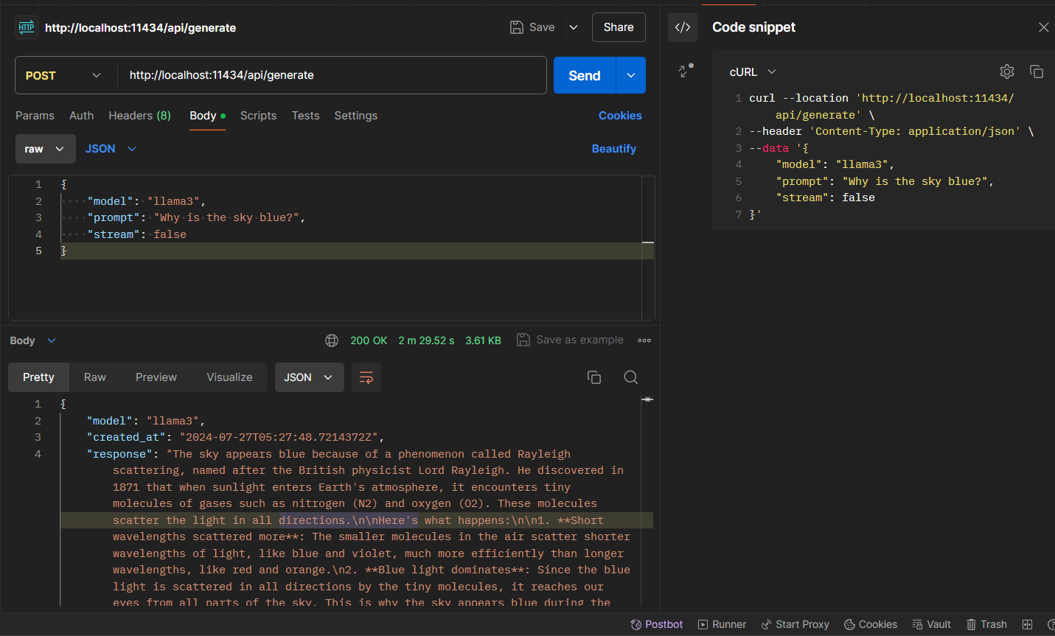Open the code snippet panel icon
1055x636 pixels.
point(683,27)
